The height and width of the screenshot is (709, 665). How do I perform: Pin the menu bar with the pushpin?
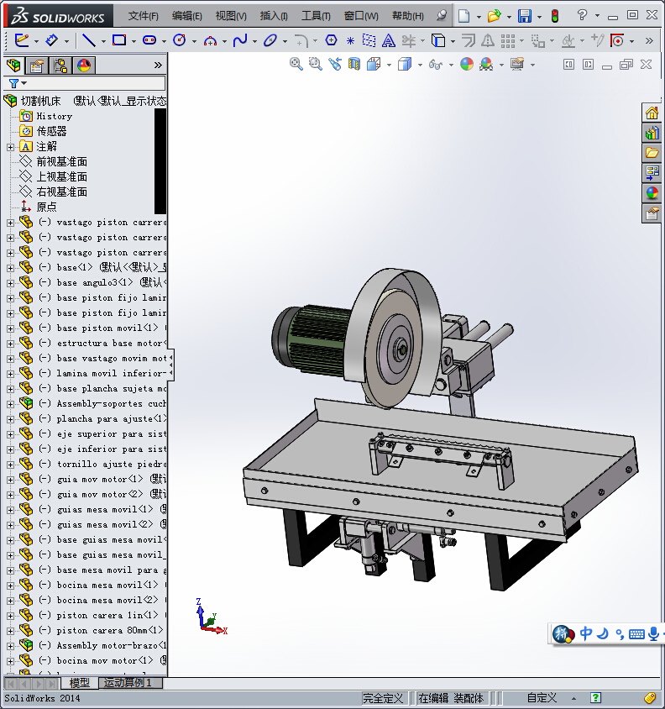click(442, 16)
